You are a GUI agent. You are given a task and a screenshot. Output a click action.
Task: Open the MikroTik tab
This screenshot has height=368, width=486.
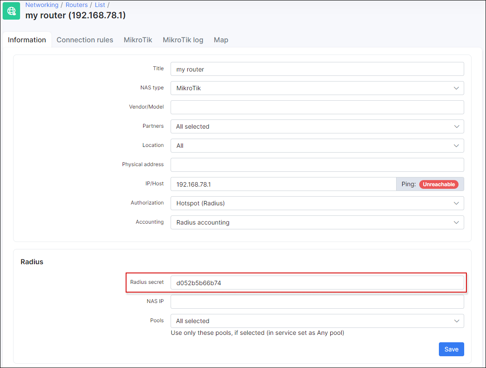pos(138,40)
